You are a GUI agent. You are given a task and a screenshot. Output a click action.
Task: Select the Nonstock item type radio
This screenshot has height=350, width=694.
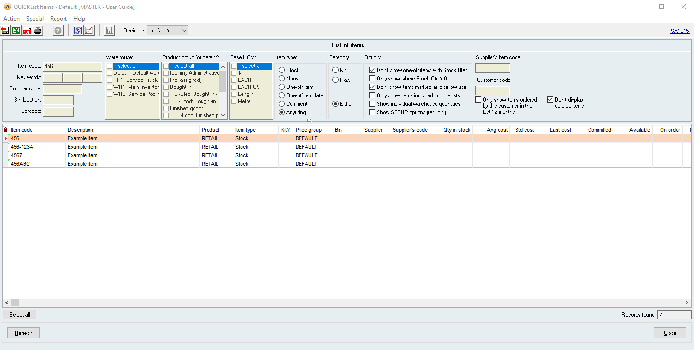pyautogui.click(x=282, y=79)
